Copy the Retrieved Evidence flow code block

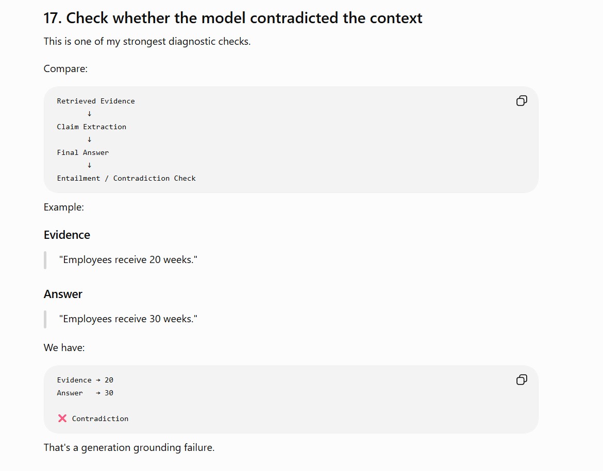(x=522, y=101)
